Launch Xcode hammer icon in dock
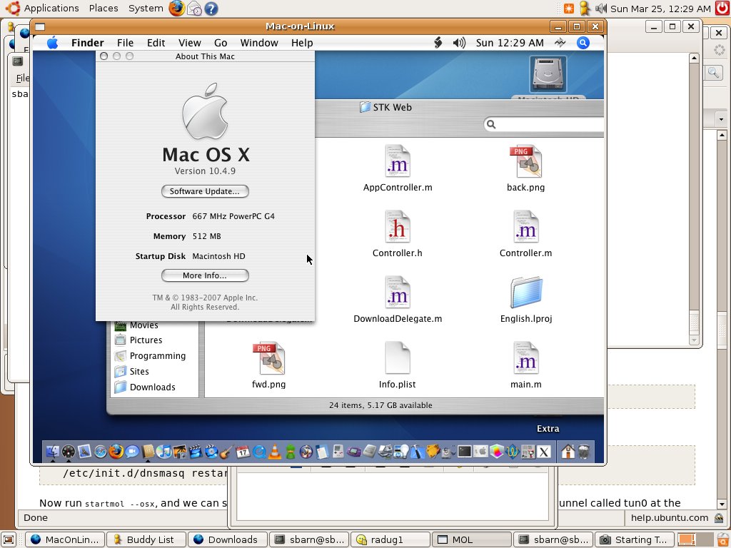The image size is (731, 548). point(417,452)
